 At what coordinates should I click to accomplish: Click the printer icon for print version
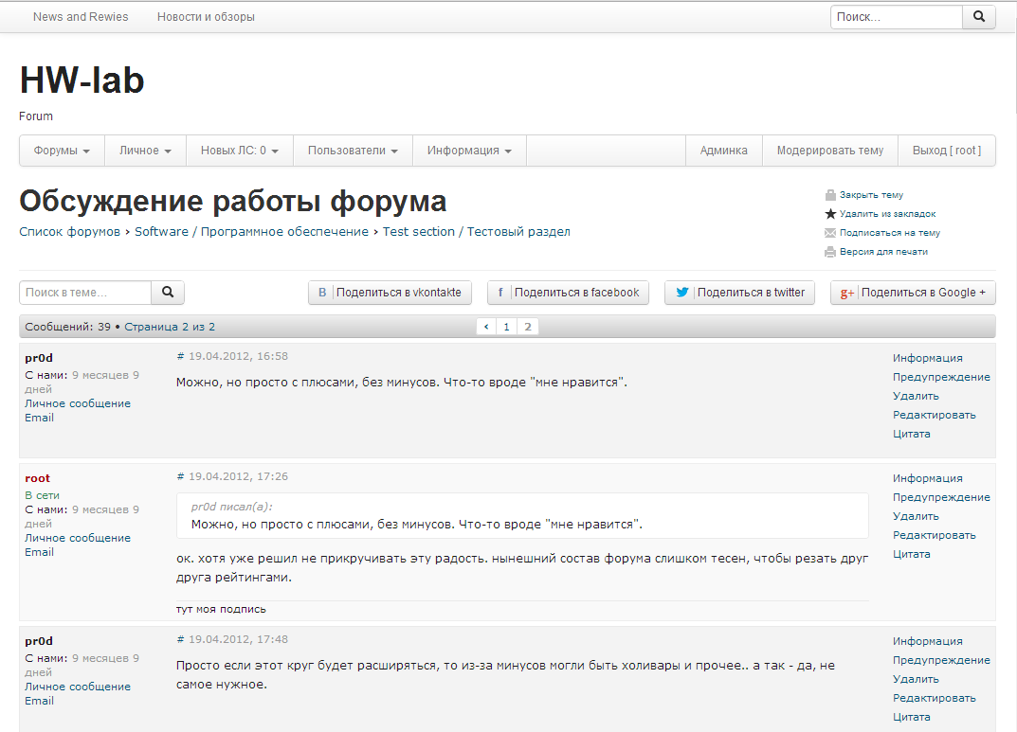(830, 252)
